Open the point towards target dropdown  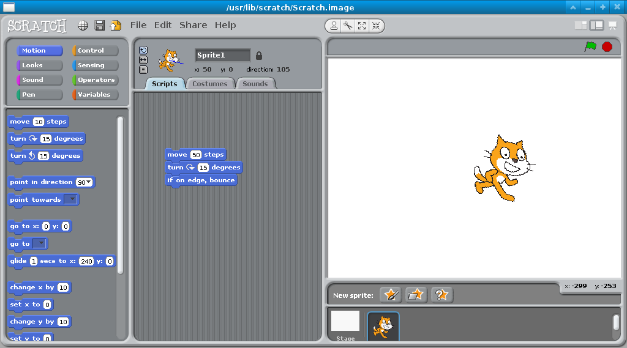pos(71,199)
